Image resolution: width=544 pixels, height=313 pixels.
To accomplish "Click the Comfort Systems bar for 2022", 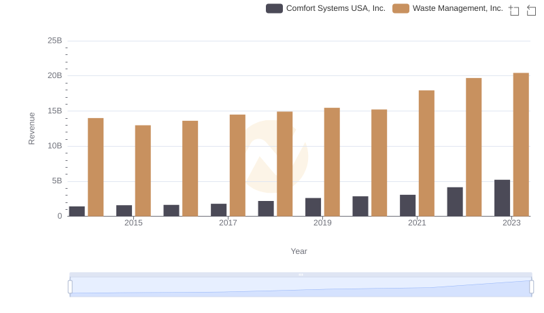I will click(x=455, y=202).
